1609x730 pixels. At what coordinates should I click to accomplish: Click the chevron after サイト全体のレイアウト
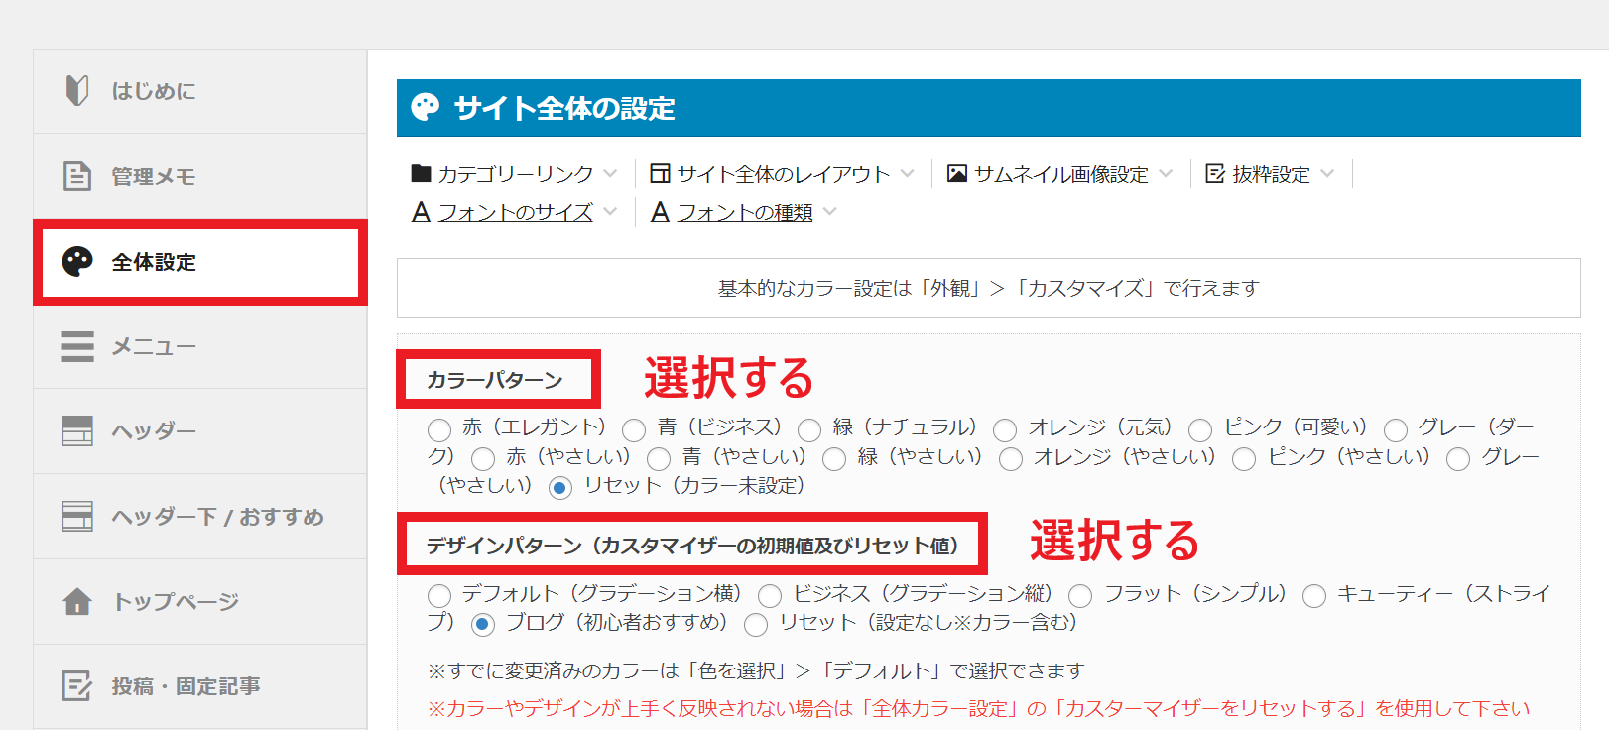pos(908,174)
